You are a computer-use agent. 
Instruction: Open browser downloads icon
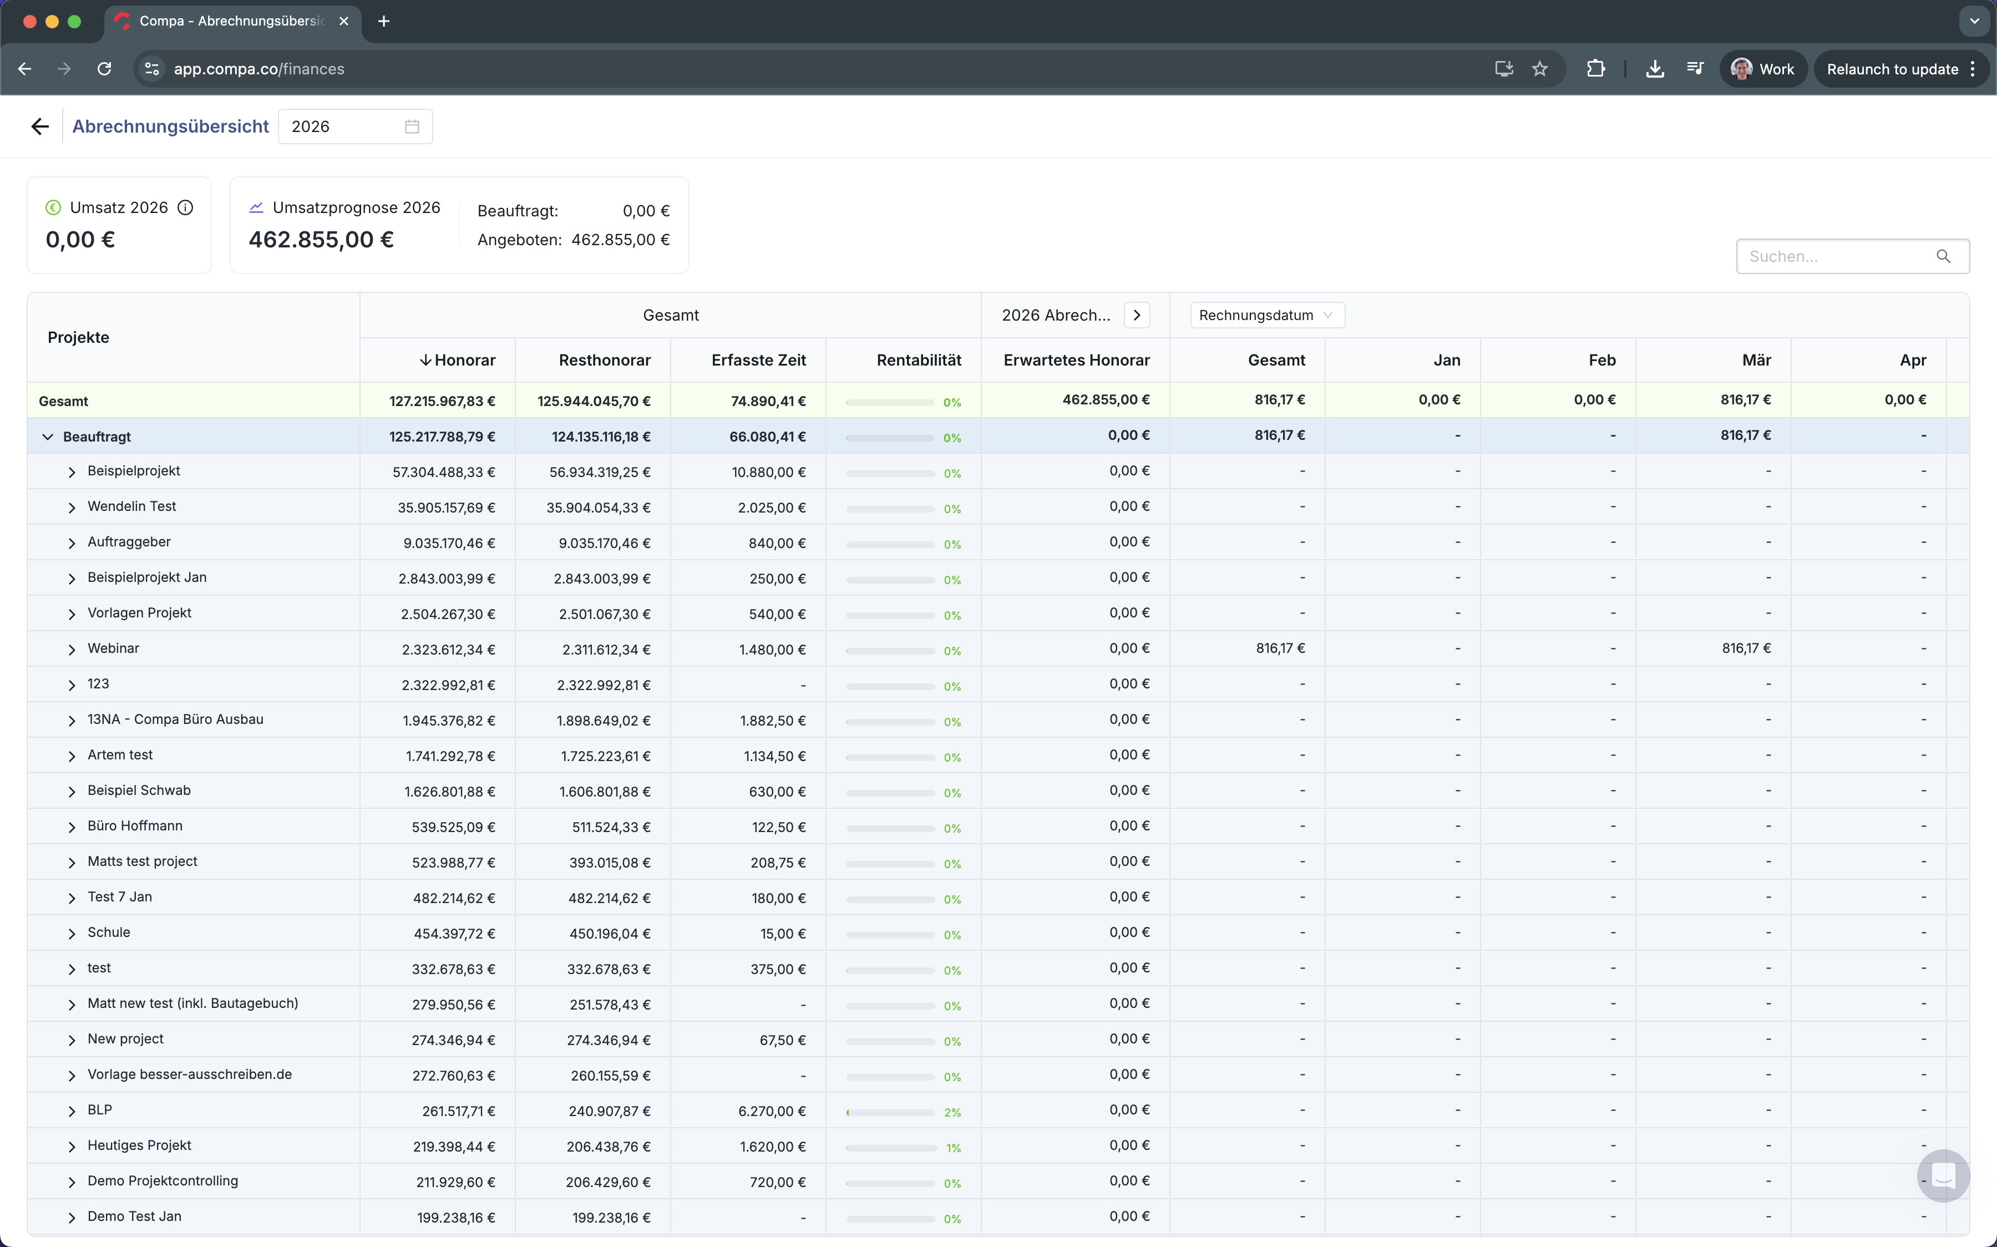click(x=1654, y=69)
